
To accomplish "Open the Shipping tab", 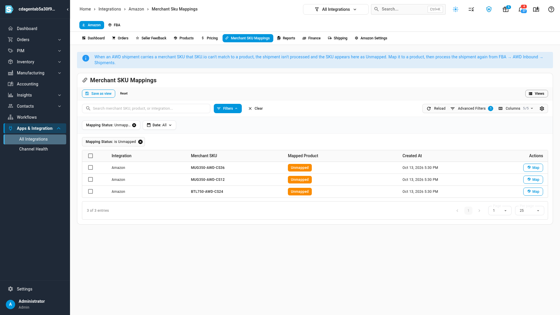I will tap(338, 38).
